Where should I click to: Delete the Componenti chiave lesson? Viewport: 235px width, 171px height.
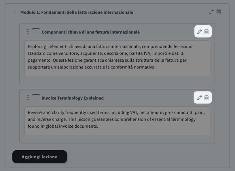point(206,32)
